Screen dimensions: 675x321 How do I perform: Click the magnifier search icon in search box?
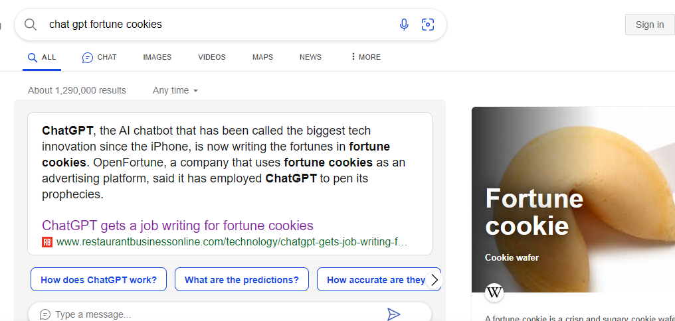tap(30, 25)
